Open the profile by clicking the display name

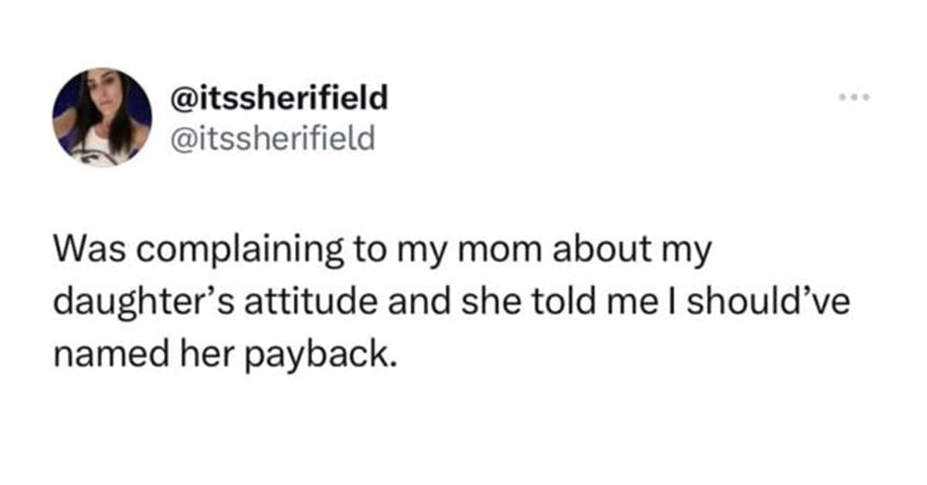[278, 98]
